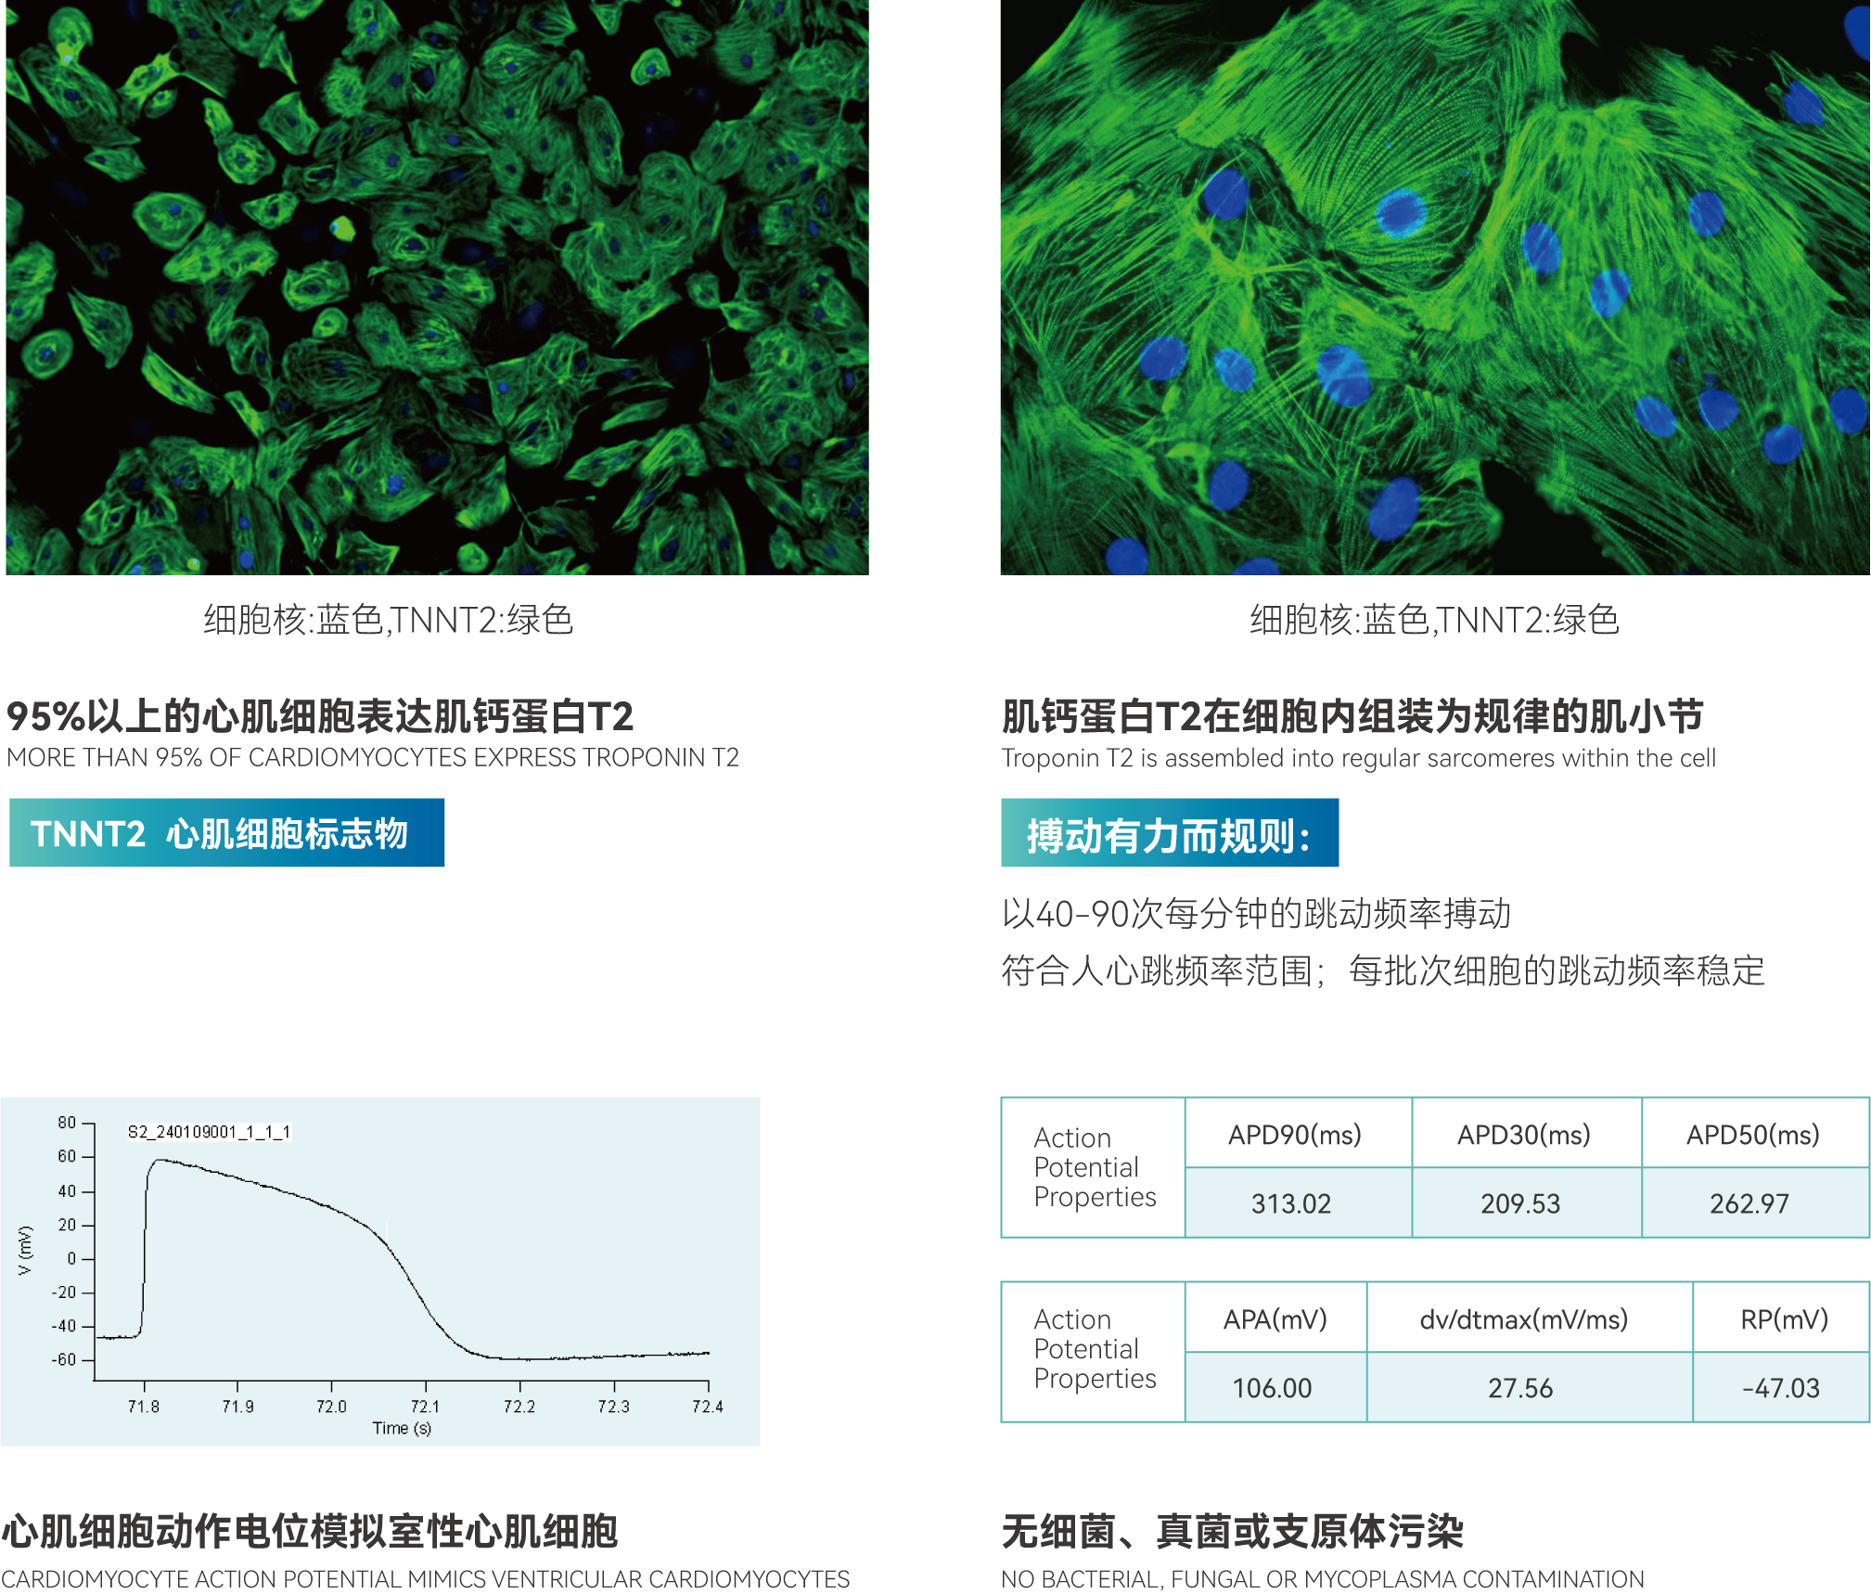This screenshot has height=1594, width=1871.
Task: Click 'Action Potential Properties' label in APA table
Action: (x=1095, y=1349)
